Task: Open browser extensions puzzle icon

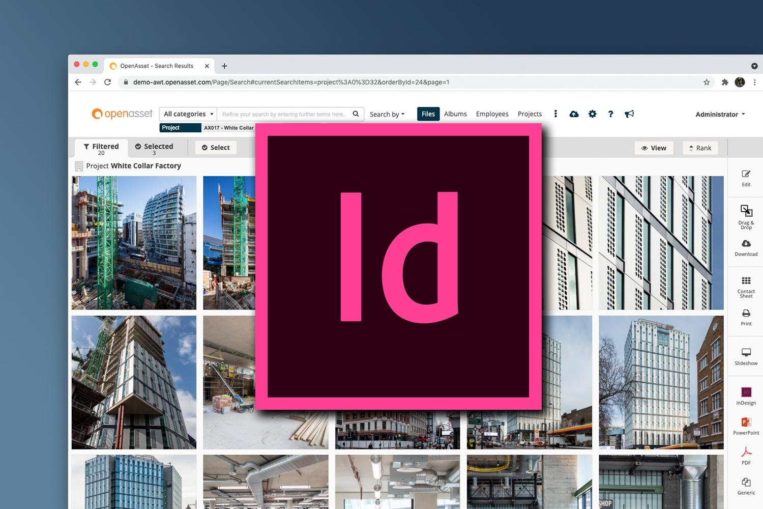Action: [725, 82]
